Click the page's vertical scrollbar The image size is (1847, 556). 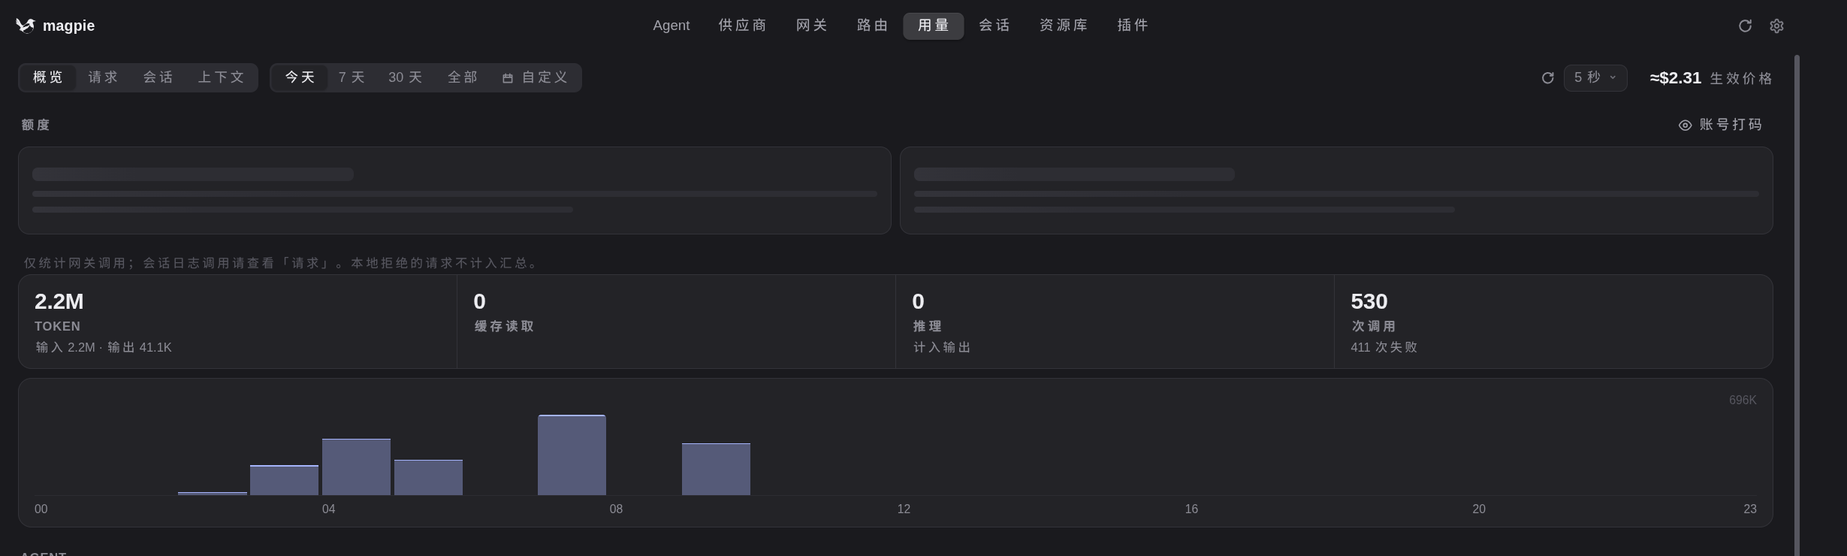pyautogui.click(x=1797, y=305)
